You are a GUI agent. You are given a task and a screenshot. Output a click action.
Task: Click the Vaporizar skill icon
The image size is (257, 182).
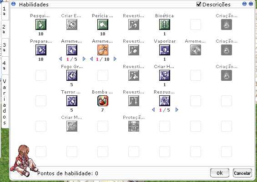(165, 50)
